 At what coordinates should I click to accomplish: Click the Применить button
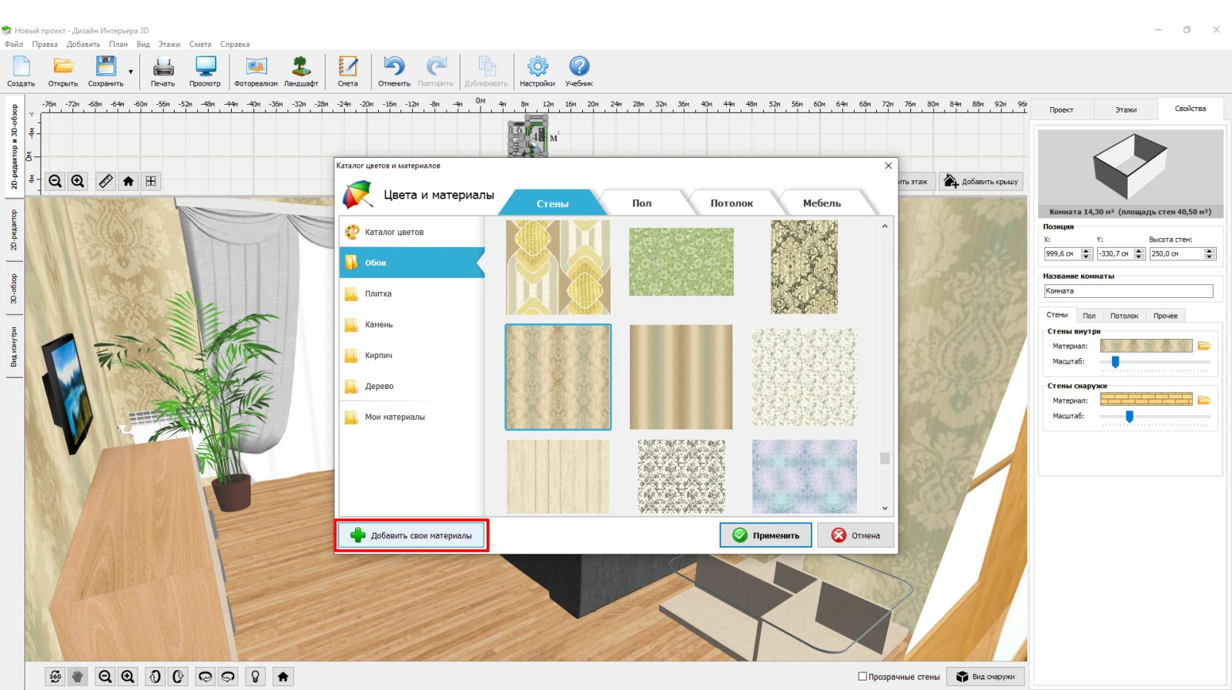[765, 535]
